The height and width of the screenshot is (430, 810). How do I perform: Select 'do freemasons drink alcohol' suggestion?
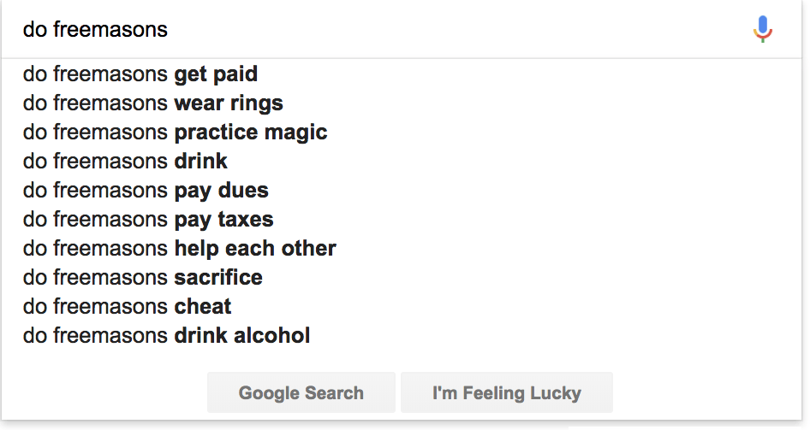(x=402, y=336)
